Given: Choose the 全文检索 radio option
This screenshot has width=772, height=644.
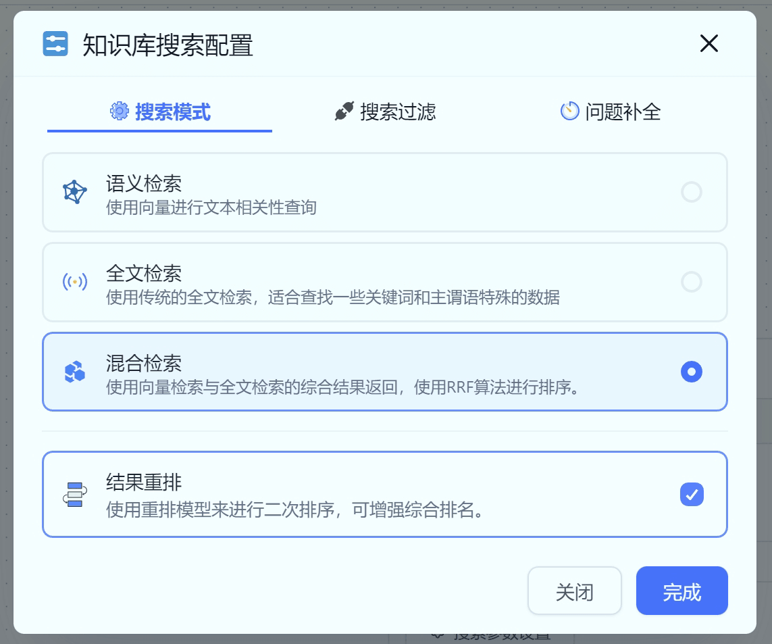Looking at the screenshot, I should tap(691, 282).
